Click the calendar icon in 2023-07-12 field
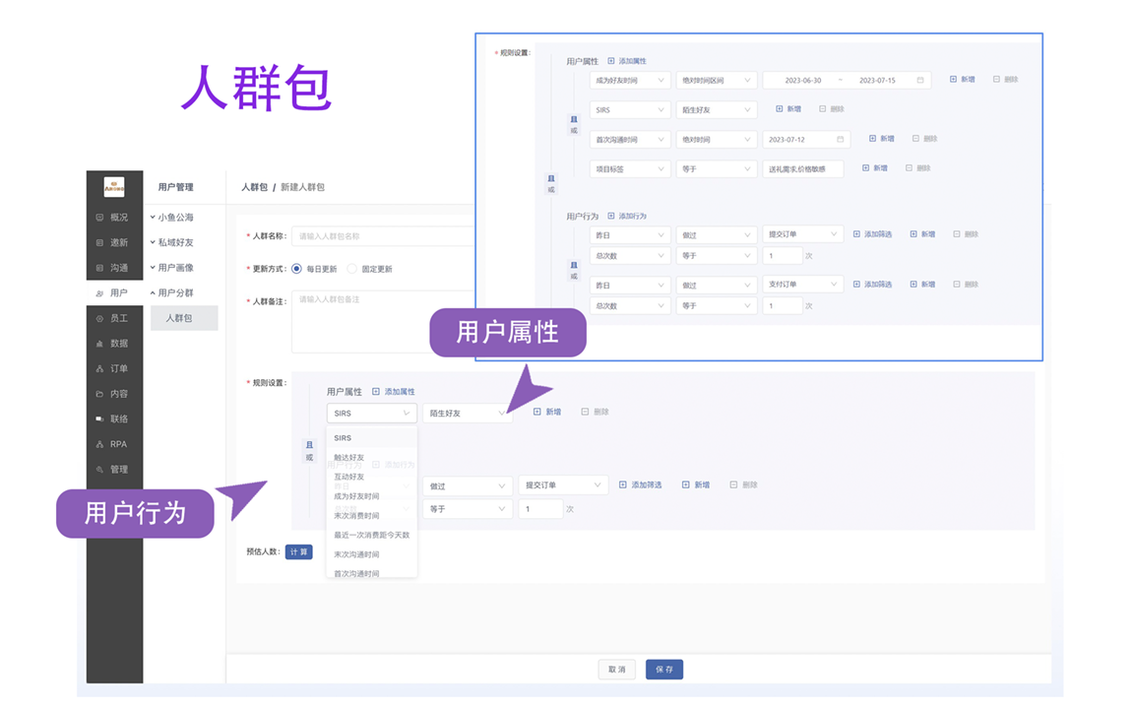The width and height of the screenshot is (1134, 709). tap(840, 140)
